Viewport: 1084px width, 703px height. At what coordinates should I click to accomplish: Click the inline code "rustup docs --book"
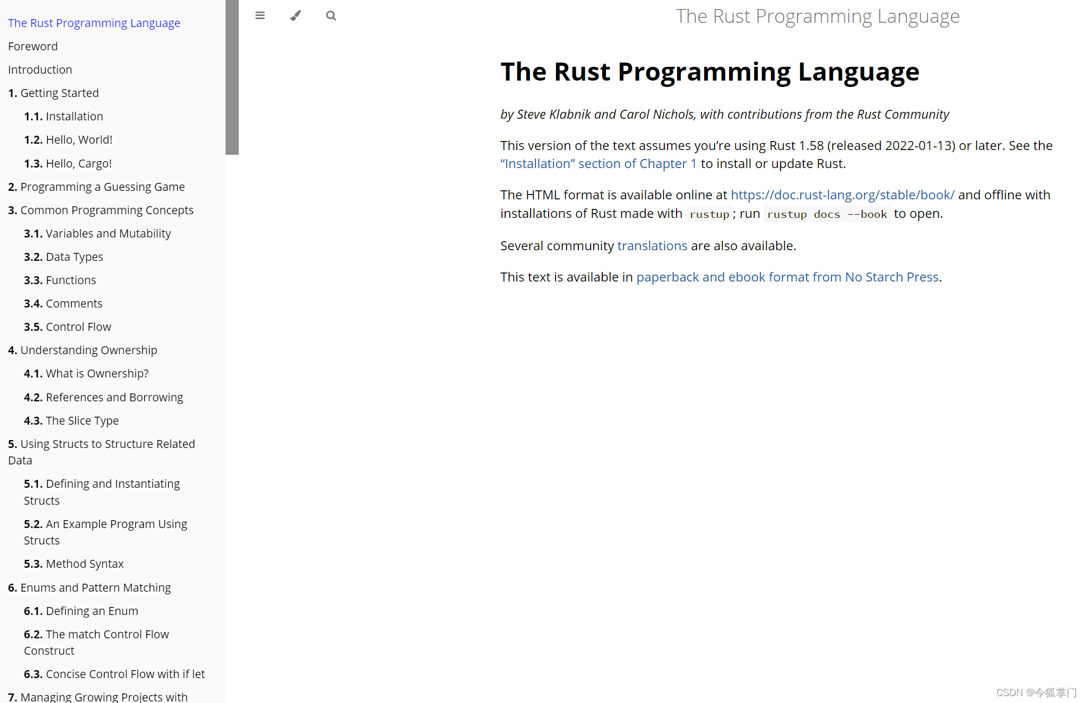click(x=827, y=214)
